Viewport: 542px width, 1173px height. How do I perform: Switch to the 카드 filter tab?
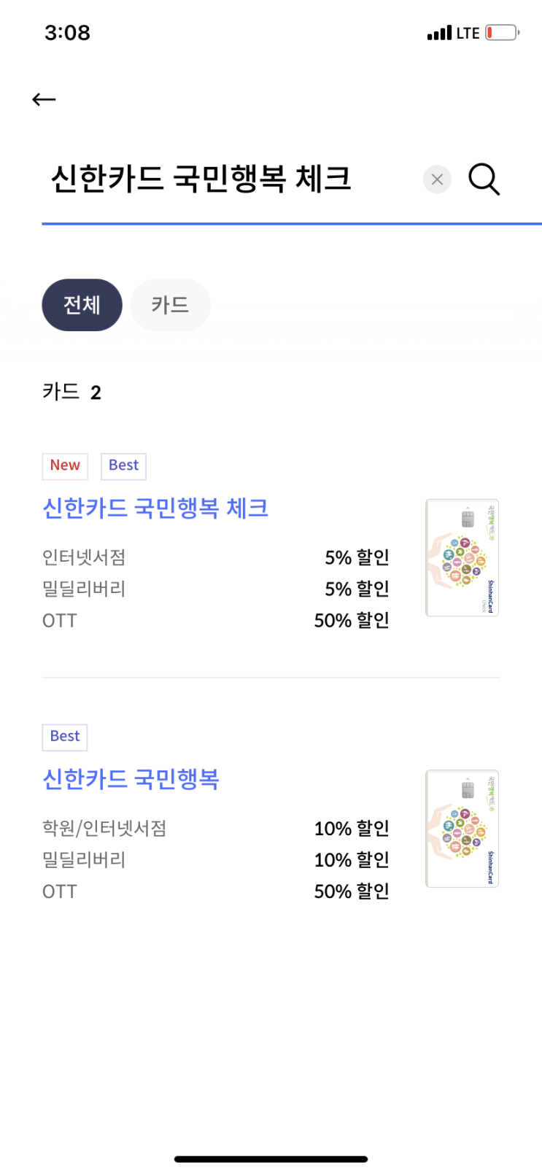click(x=170, y=305)
